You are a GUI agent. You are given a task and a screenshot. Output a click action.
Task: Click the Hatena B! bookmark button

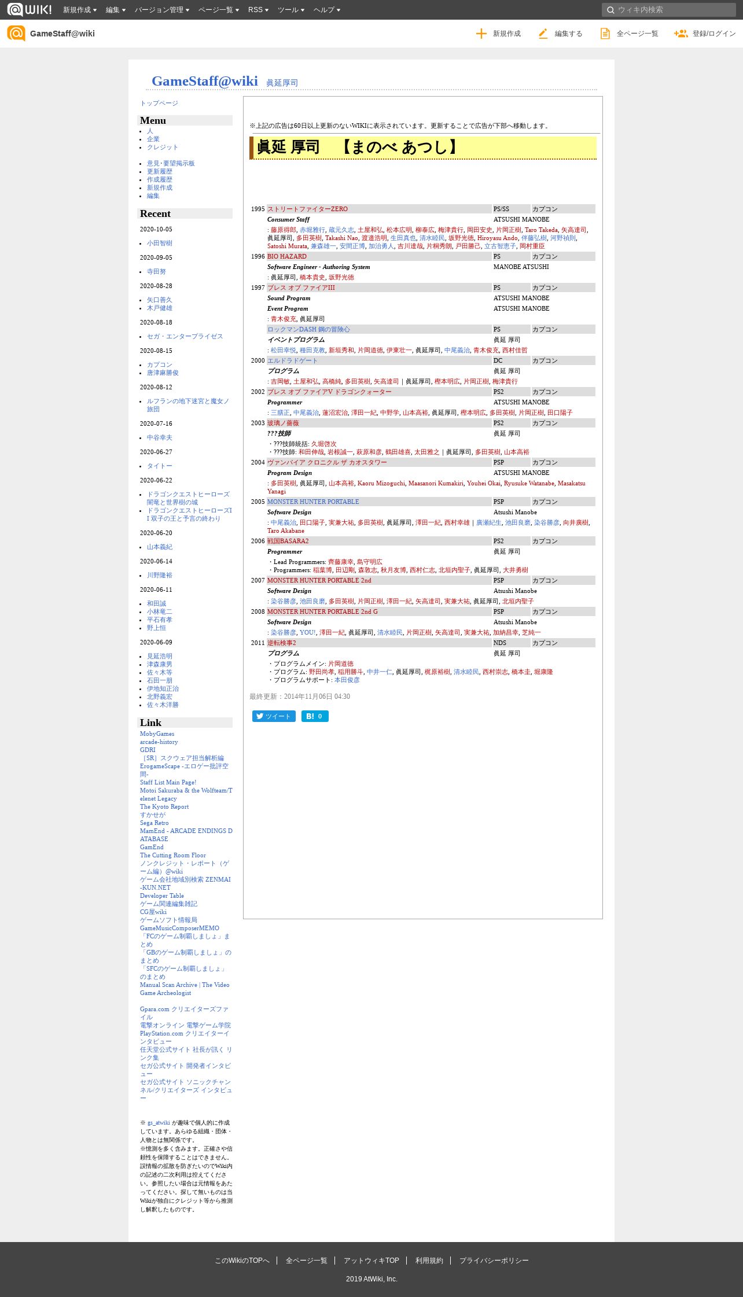pyautogui.click(x=315, y=716)
